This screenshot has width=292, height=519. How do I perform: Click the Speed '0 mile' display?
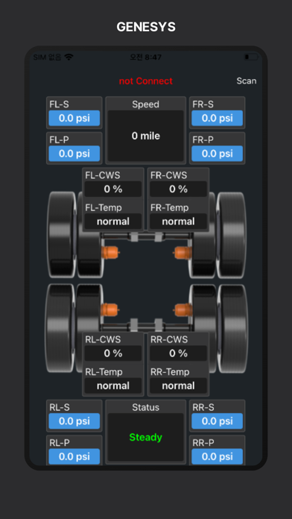click(x=146, y=136)
